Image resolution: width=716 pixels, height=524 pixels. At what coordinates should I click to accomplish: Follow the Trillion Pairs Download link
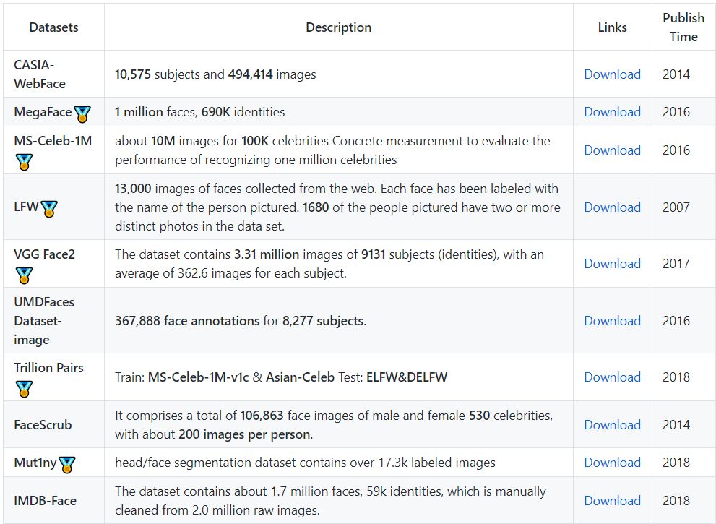pos(613,377)
